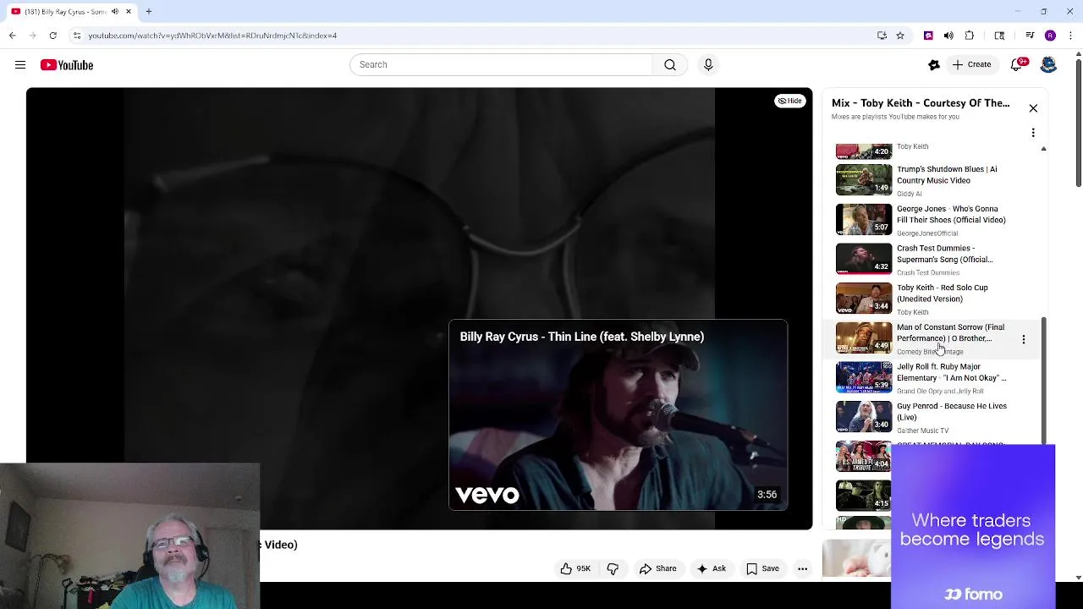
Task: Click the playlist scroll-up arrow
Action: (1043, 149)
